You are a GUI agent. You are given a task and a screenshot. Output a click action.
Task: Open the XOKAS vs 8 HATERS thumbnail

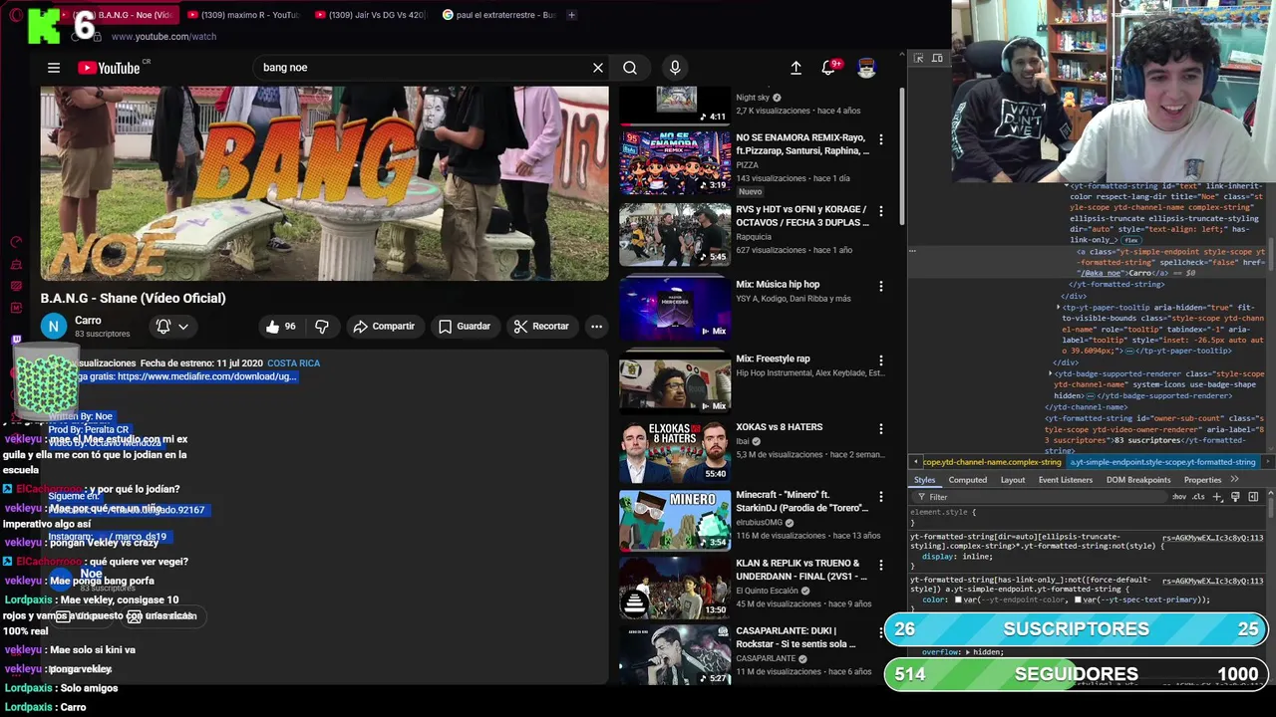point(675,451)
